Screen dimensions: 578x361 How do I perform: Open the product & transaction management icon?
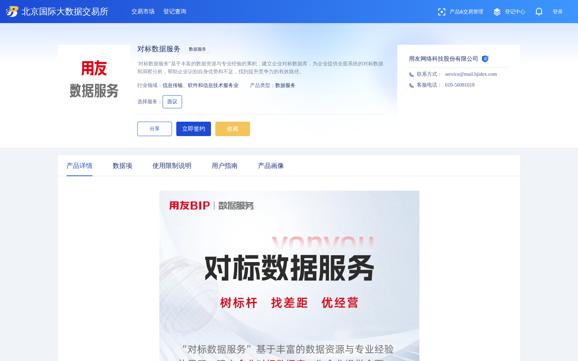click(x=441, y=12)
